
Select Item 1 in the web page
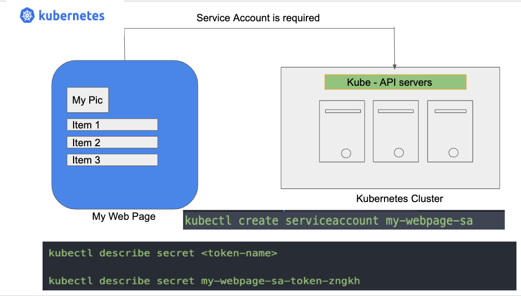point(112,124)
